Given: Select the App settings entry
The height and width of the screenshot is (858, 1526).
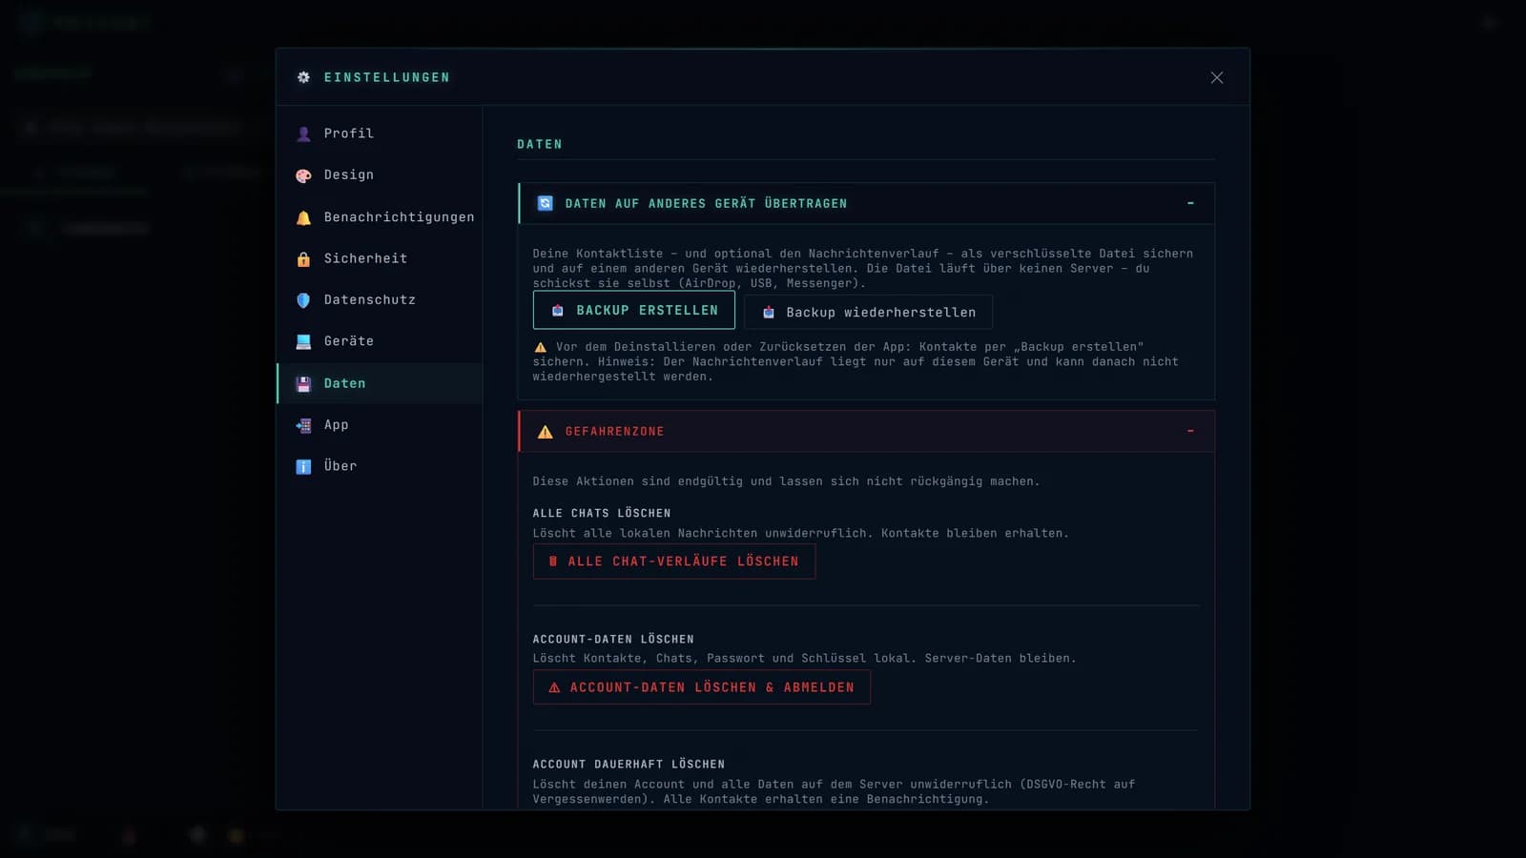Looking at the screenshot, I should pyautogui.click(x=380, y=425).
